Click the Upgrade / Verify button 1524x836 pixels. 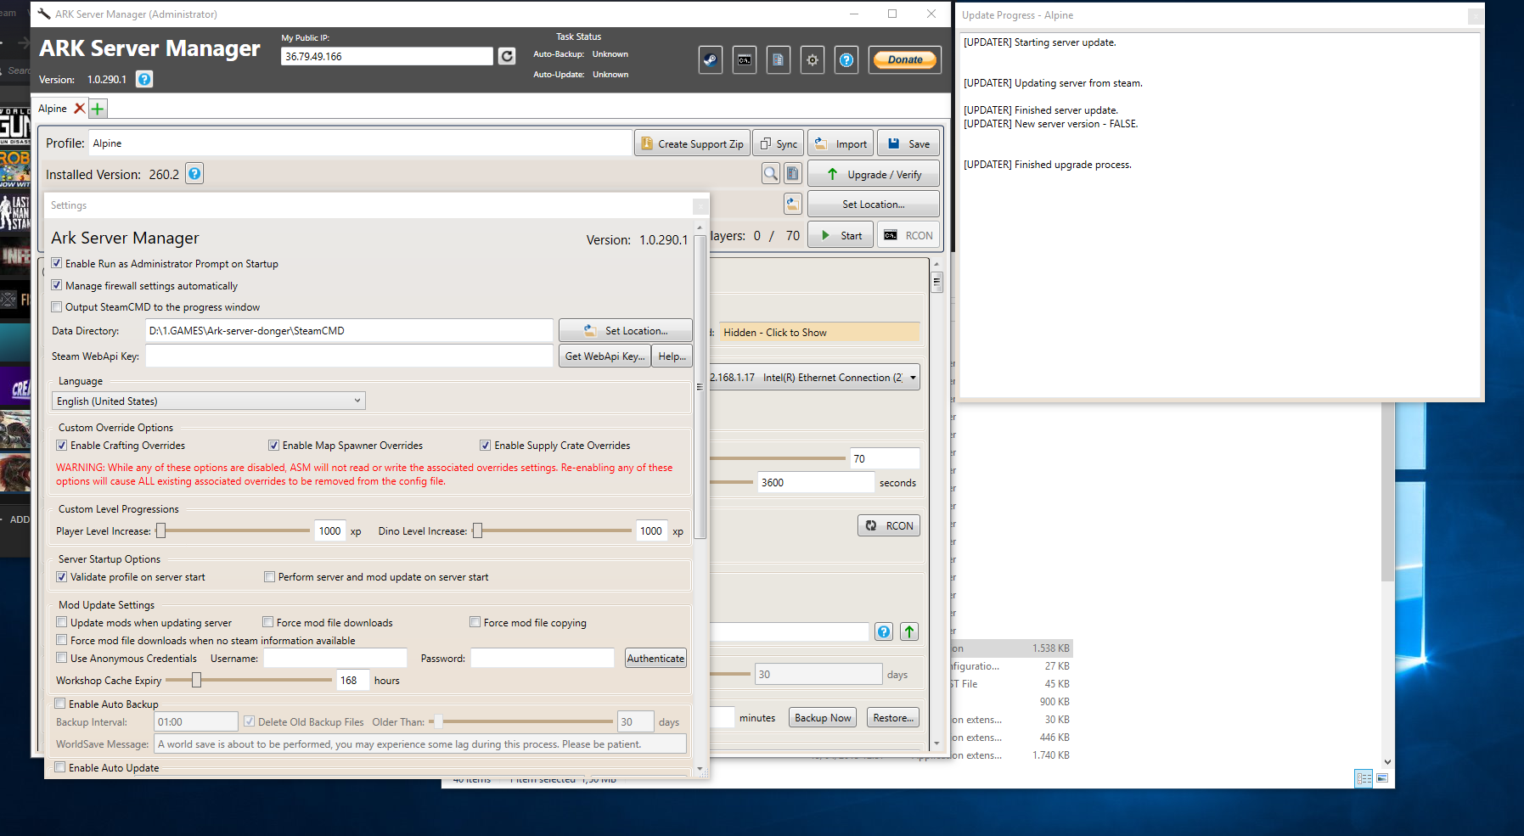pos(874,173)
